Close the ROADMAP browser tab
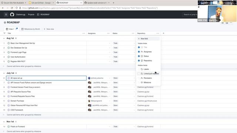The width and height of the screenshot is (237, 133). (x=81, y=3)
